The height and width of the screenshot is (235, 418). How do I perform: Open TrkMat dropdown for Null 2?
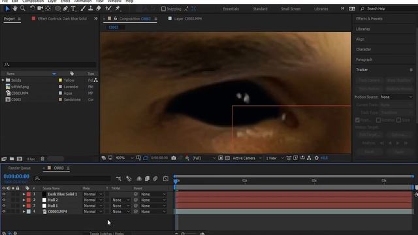tap(121, 200)
